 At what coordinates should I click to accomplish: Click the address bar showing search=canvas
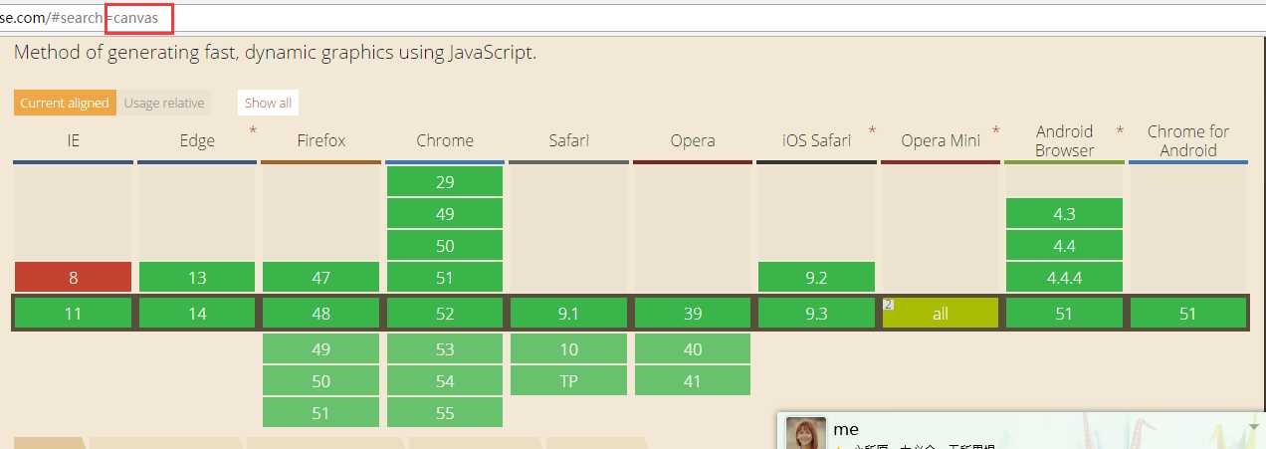click(x=633, y=18)
